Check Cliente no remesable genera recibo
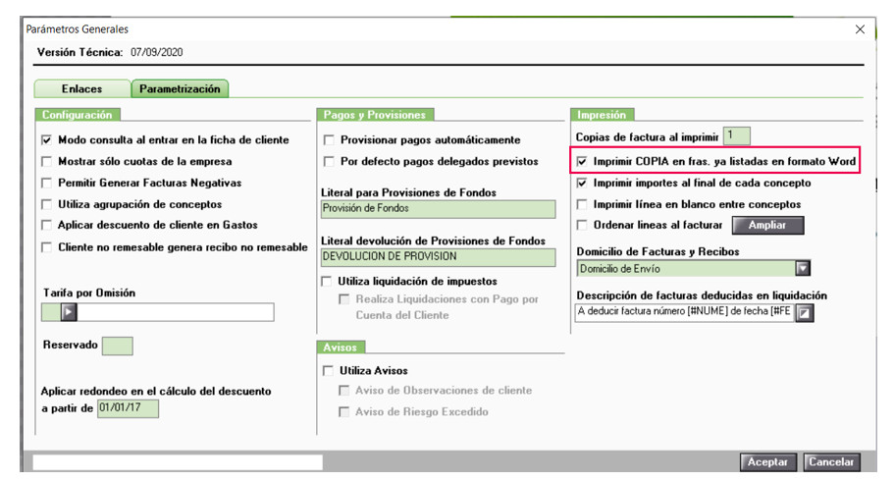The height and width of the screenshot is (481, 894). coord(47,247)
